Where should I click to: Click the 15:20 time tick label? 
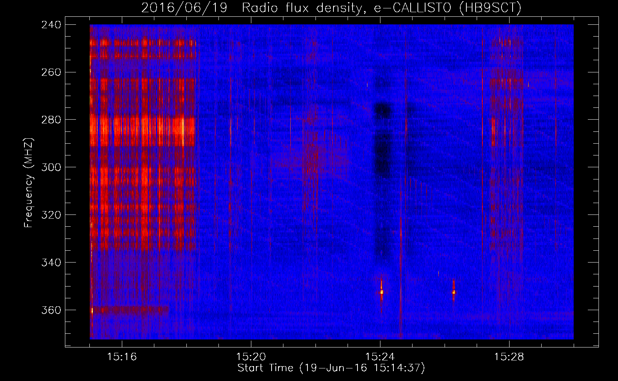pyautogui.click(x=251, y=357)
